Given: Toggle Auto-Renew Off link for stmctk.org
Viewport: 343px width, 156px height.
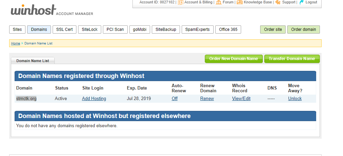Looking at the screenshot, I should point(175,99).
